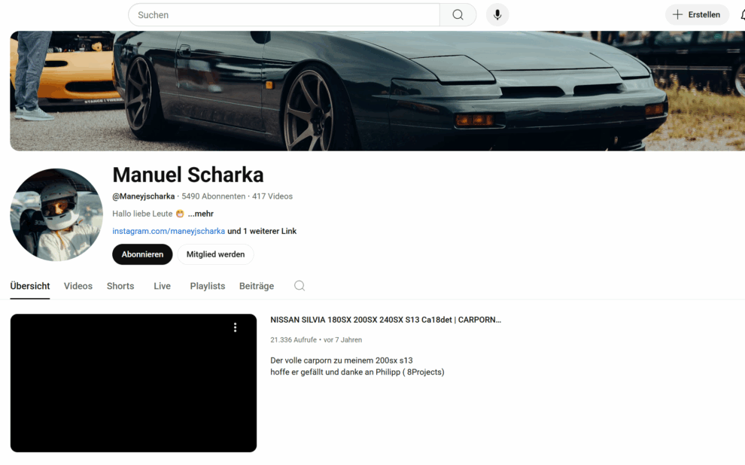Click the search magnifier button
The width and height of the screenshot is (745, 465).
(458, 15)
